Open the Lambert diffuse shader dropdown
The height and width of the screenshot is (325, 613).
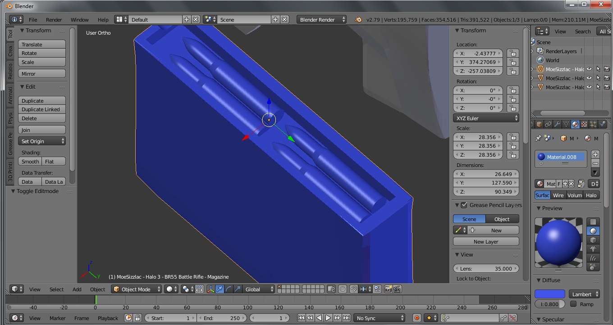584,294
